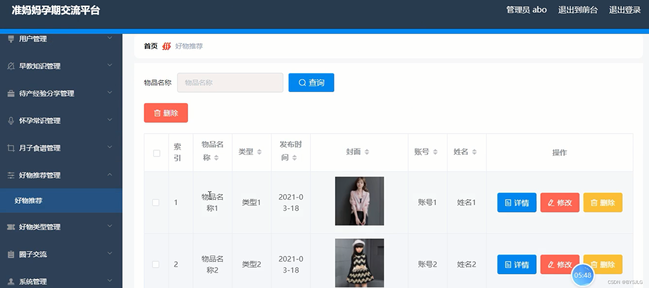
Task: Click the crop icon beside 月子食谱管理
Action: pos(11,148)
